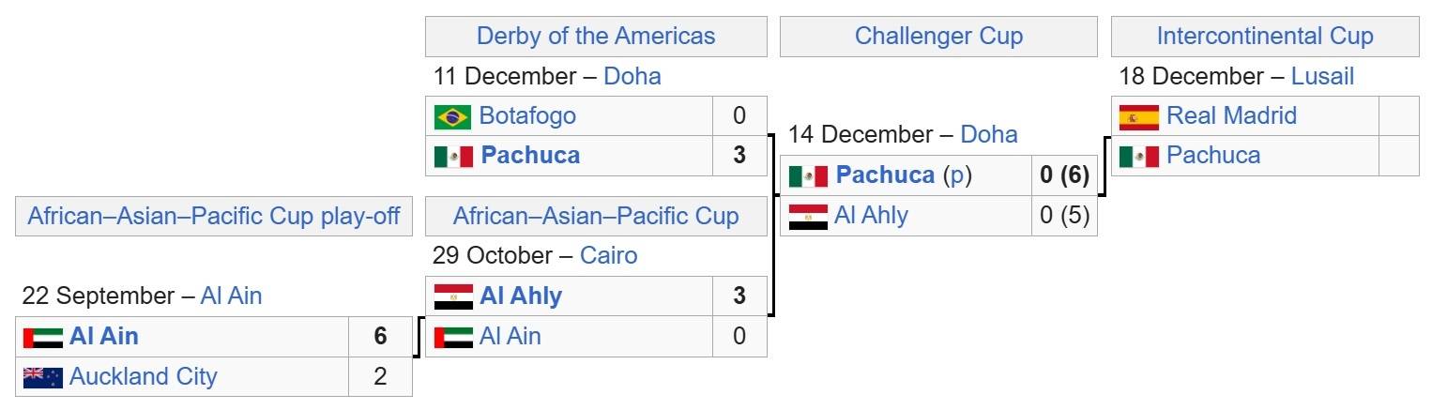Open the Challenger Cup header link
The height and width of the screenshot is (410, 1432).
[x=938, y=37]
